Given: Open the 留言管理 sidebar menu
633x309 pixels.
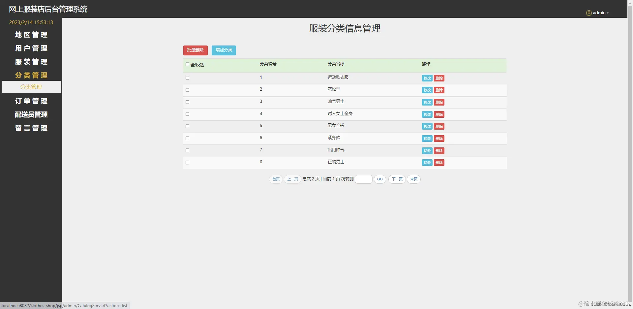Looking at the screenshot, I should coord(31,128).
